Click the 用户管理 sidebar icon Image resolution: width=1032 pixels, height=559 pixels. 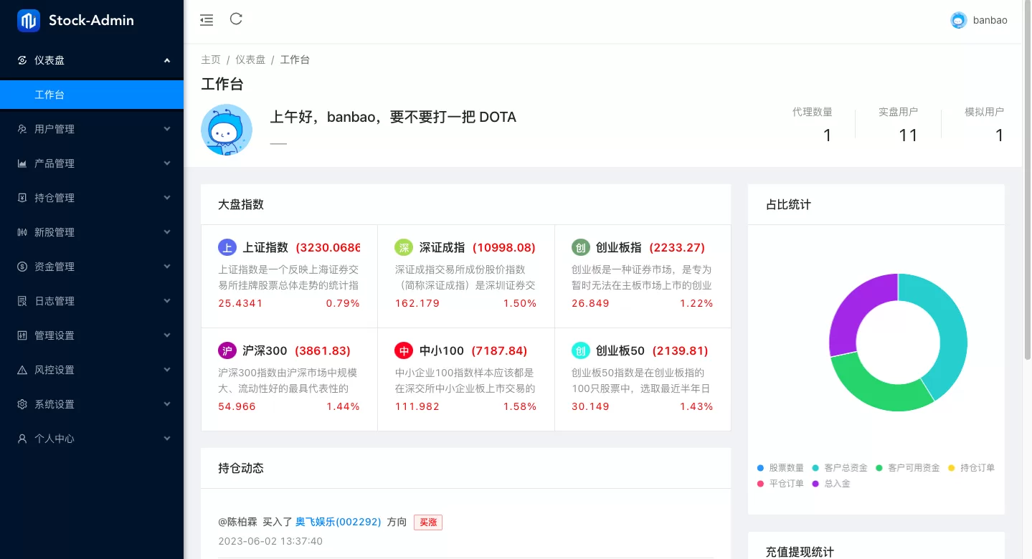(22, 129)
